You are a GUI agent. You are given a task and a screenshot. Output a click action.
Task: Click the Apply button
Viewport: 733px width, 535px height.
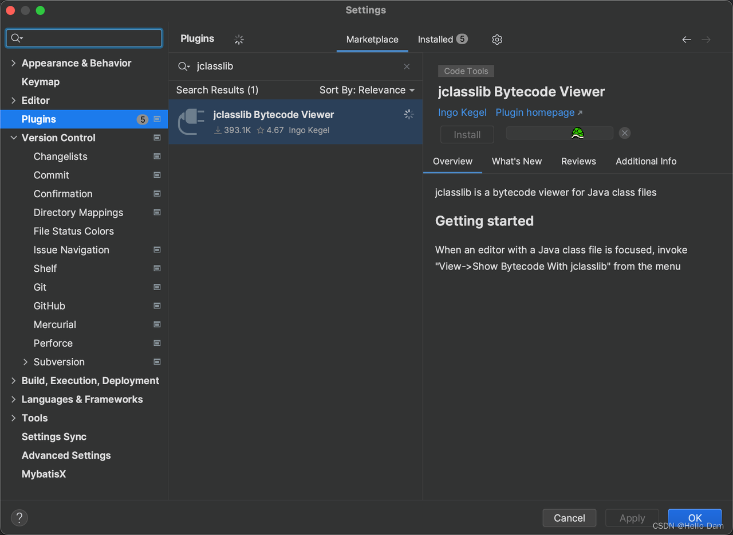pyautogui.click(x=632, y=518)
